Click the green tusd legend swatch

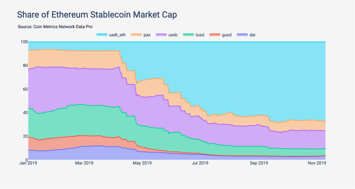(188, 35)
